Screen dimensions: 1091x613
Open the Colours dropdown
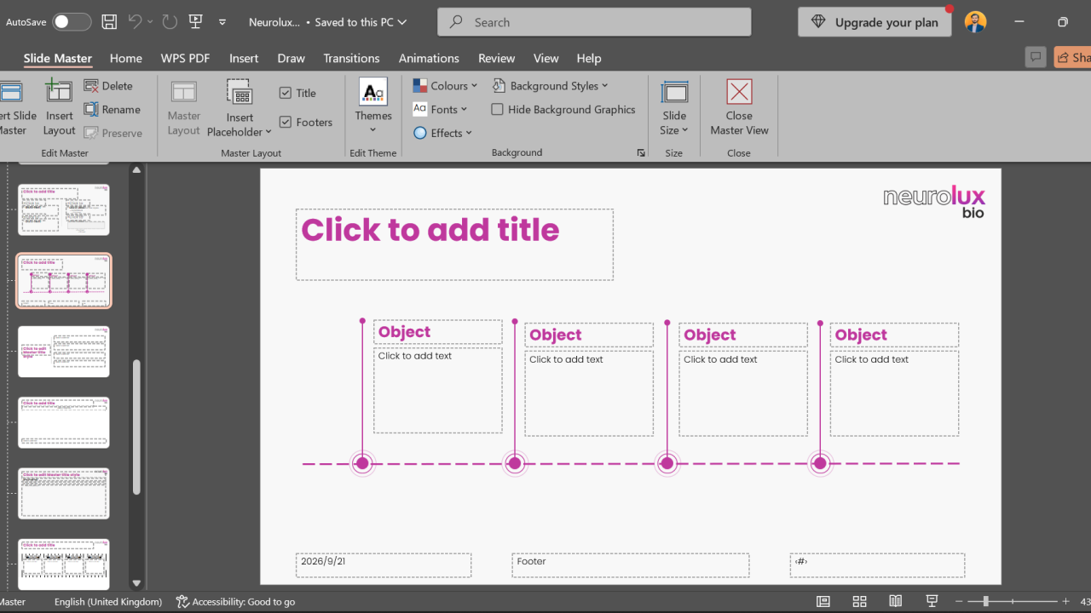tap(445, 86)
